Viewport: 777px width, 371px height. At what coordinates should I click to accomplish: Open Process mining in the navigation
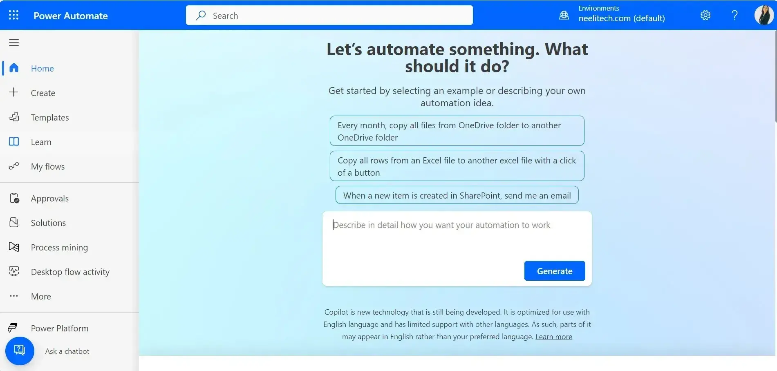point(69,247)
